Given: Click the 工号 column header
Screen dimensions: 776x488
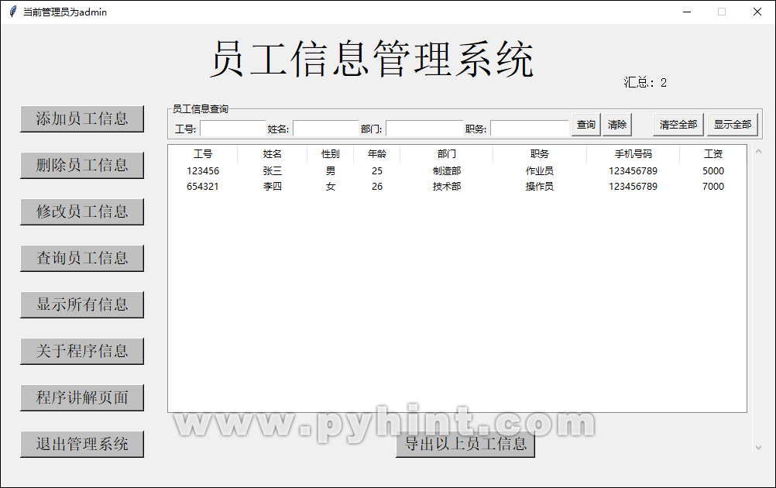Looking at the screenshot, I should (x=203, y=154).
